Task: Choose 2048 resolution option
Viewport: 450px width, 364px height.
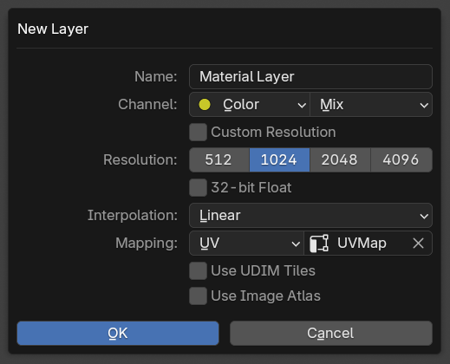Action: (x=340, y=160)
